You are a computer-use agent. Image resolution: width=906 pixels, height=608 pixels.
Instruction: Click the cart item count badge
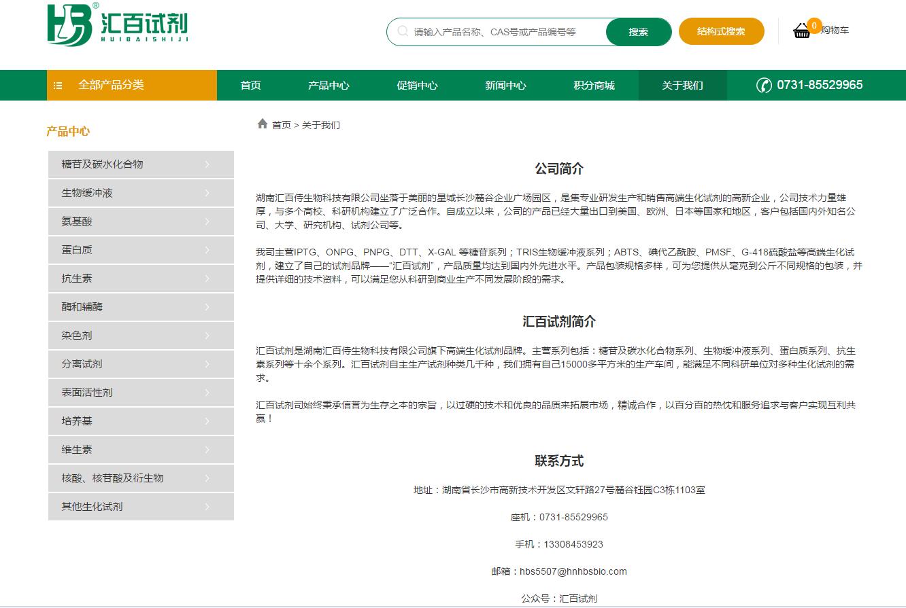813,25
